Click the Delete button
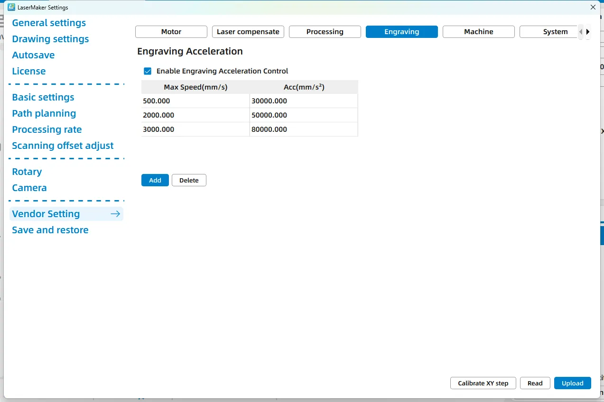 click(189, 180)
